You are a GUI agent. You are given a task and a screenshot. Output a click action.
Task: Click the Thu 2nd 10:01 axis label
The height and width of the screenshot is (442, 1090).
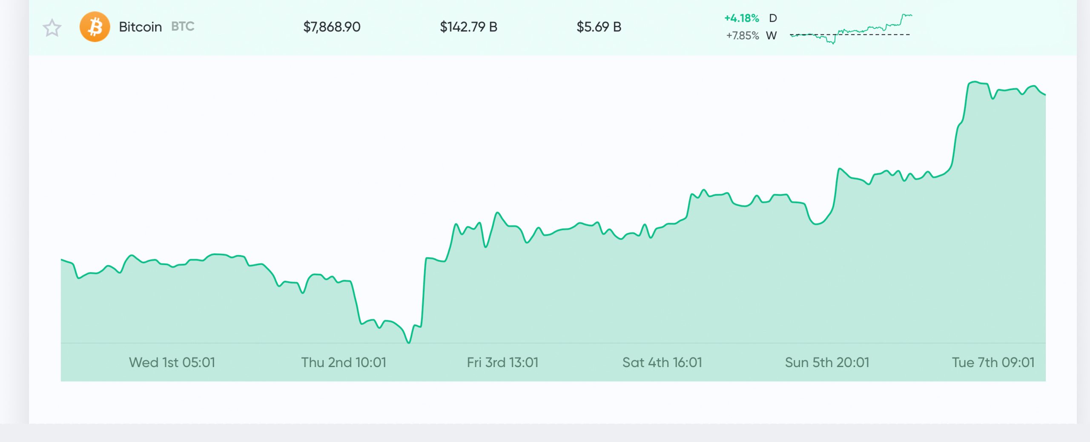coord(344,363)
